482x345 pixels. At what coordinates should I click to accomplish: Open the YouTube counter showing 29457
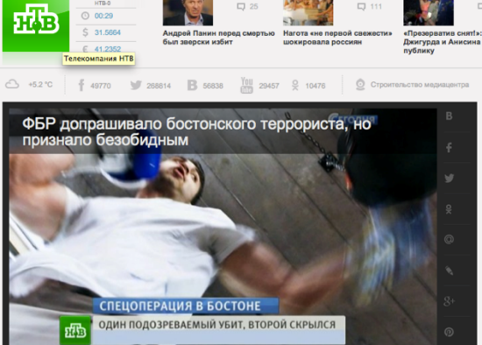click(x=259, y=86)
